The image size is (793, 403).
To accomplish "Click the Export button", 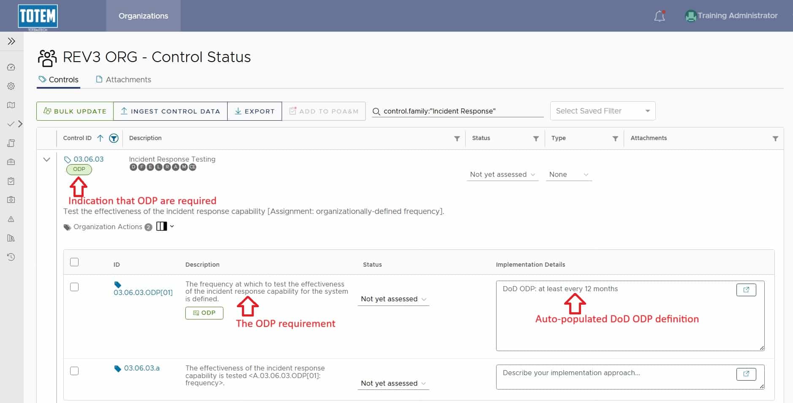I will click(255, 111).
